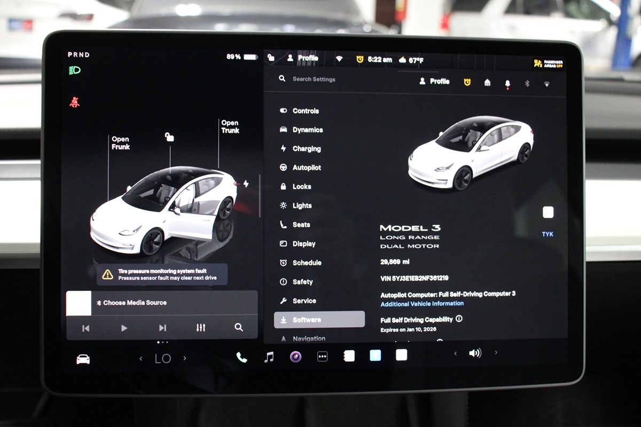Toggle charge port lightning icon
This screenshot has width=641, height=427.
point(246,184)
